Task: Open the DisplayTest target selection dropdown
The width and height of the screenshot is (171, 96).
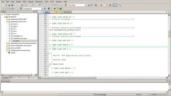Action: tap(42, 9)
